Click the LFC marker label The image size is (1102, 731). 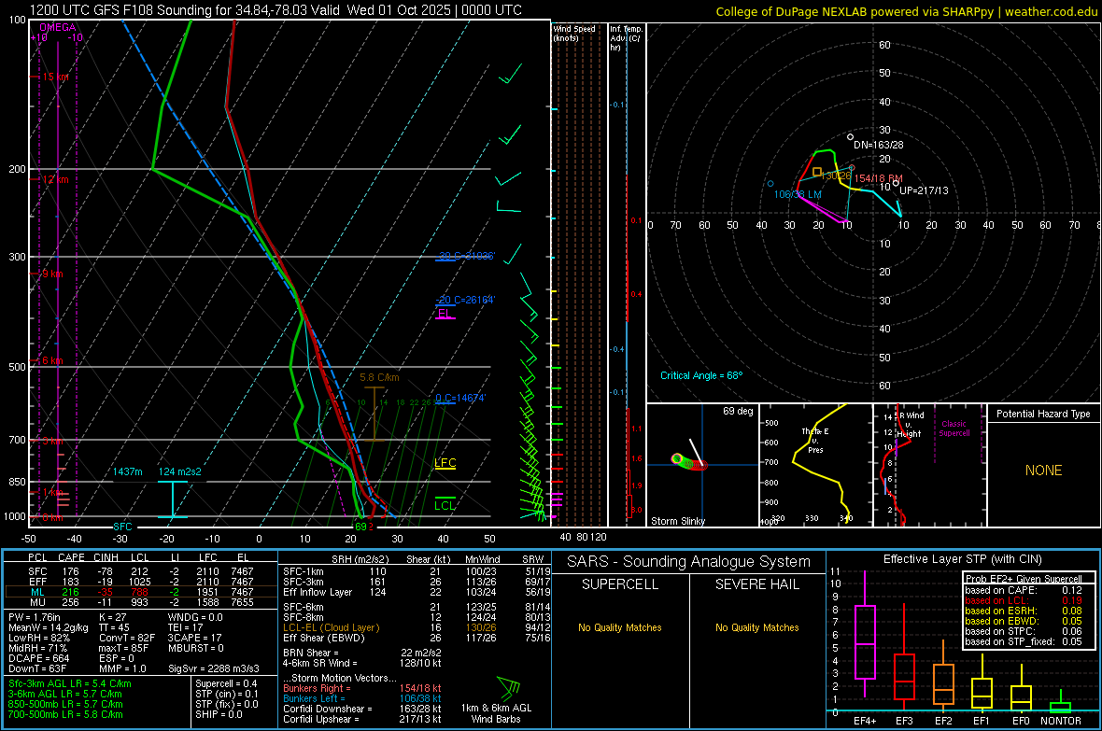coord(445,462)
